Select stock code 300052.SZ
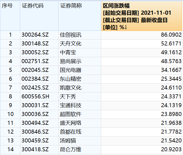 [x=35, y=52]
